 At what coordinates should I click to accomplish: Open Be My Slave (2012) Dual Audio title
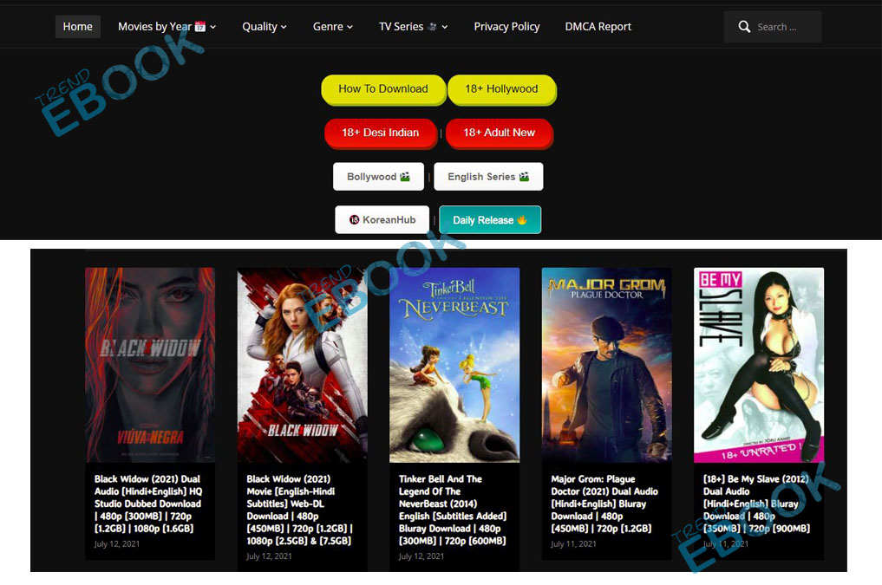[756, 504]
